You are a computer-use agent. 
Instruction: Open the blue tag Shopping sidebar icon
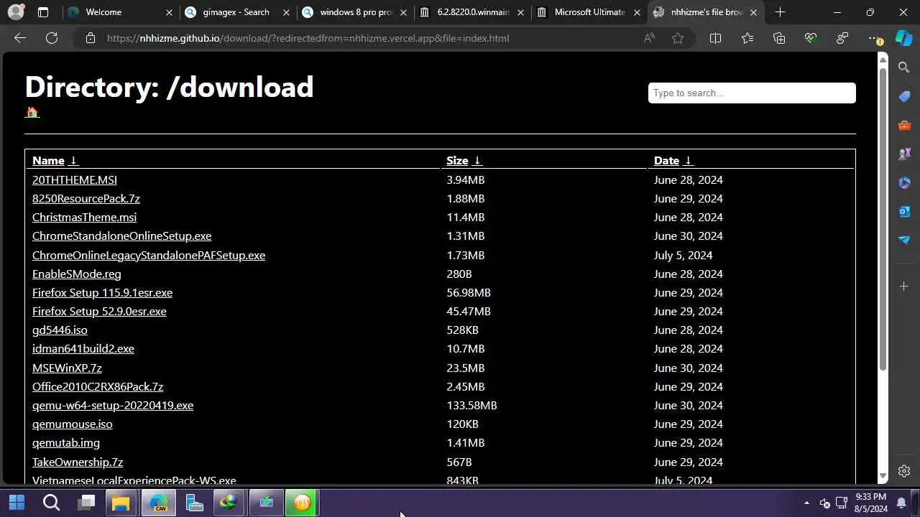click(904, 96)
